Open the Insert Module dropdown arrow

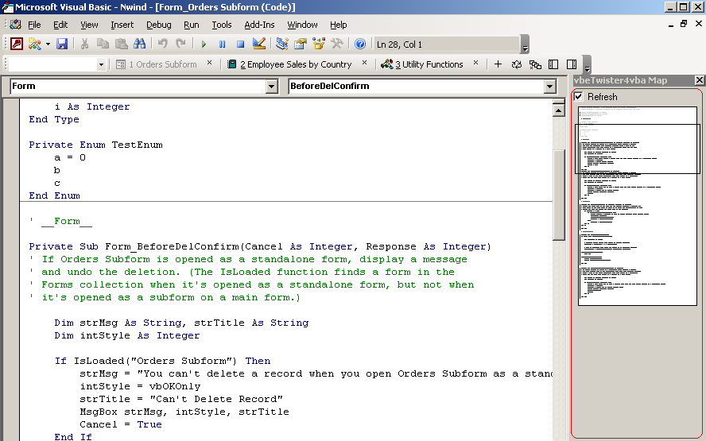point(48,44)
